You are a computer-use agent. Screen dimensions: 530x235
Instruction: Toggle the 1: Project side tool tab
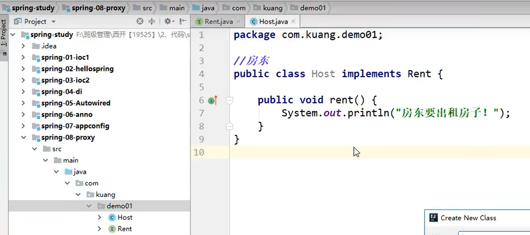4,38
